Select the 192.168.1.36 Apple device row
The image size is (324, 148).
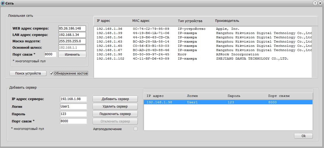pos(203,29)
